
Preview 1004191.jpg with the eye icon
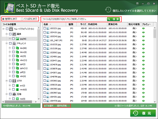143,32
